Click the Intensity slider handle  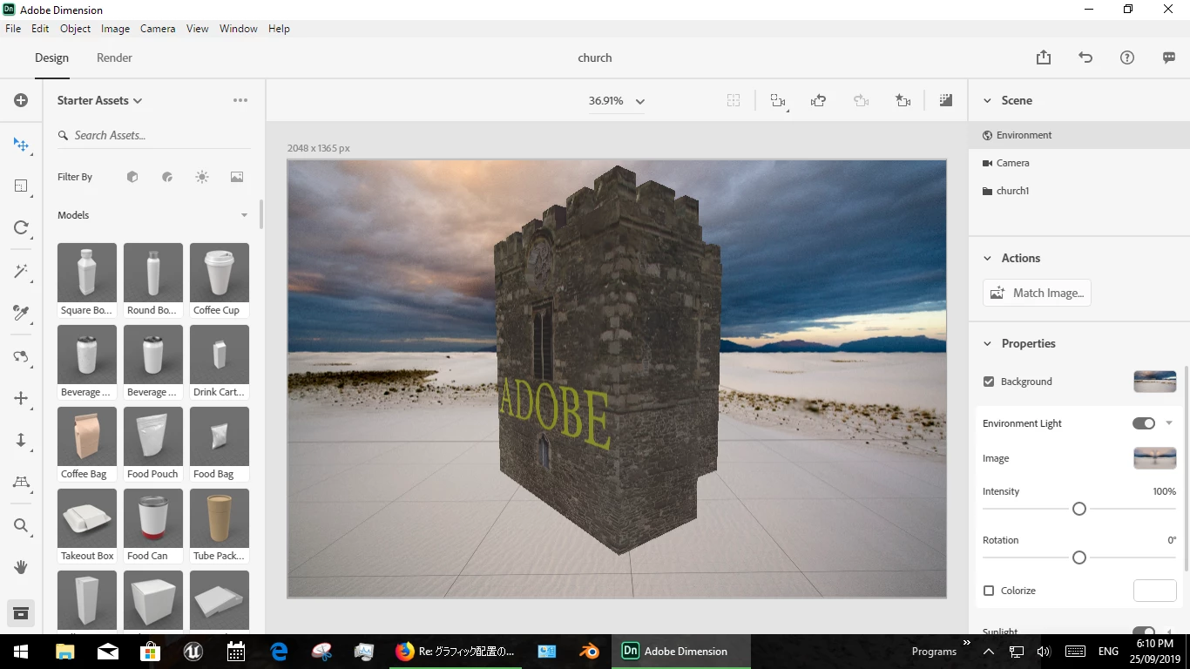click(1079, 509)
